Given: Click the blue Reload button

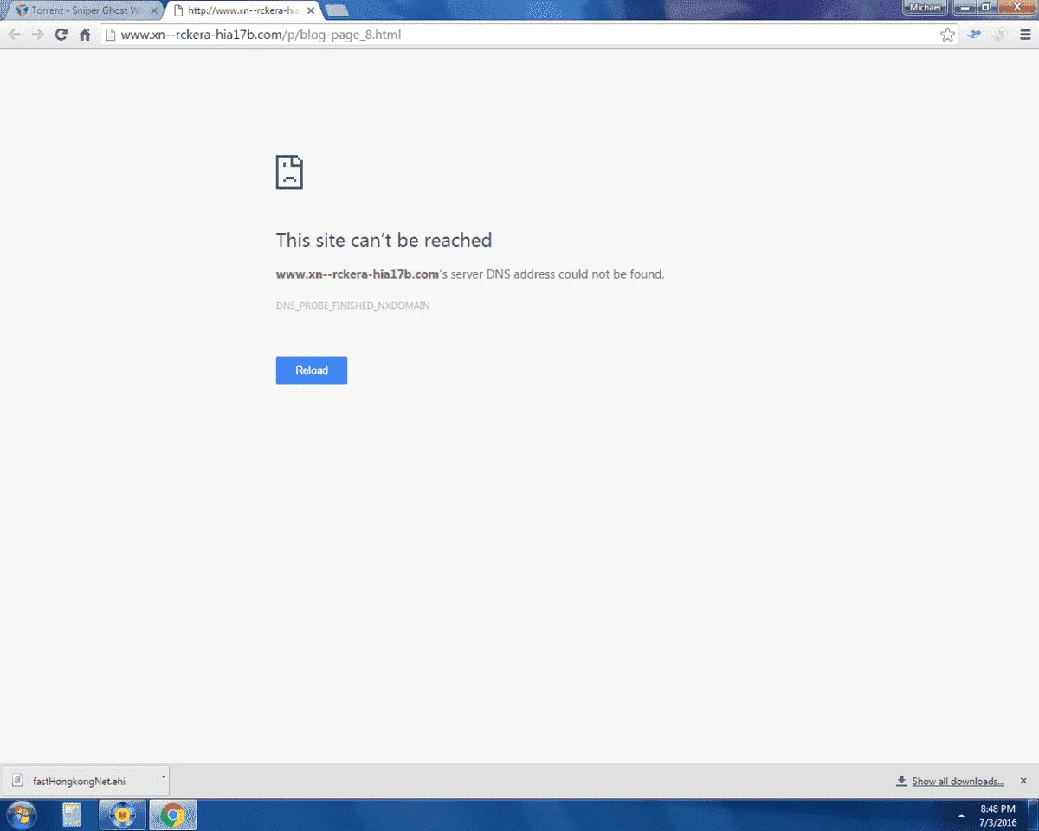Looking at the screenshot, I should [x=312, y=370].
